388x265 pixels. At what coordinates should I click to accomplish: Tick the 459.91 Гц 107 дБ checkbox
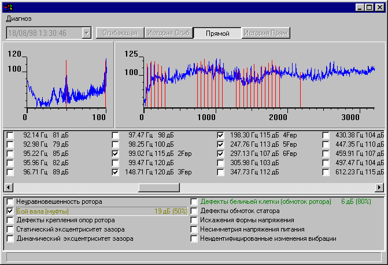[x=326, y=154]
